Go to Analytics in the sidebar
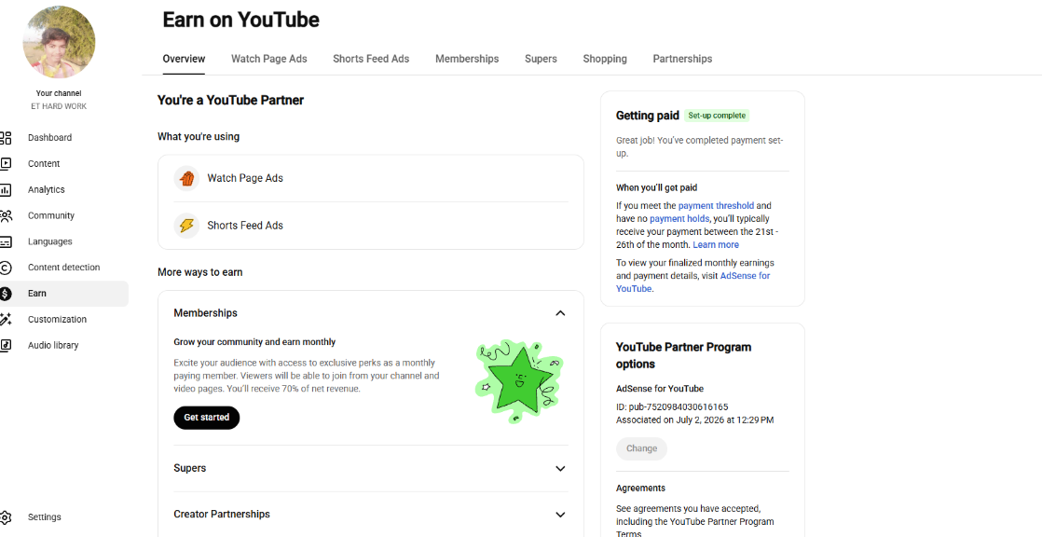 [47, 189]
